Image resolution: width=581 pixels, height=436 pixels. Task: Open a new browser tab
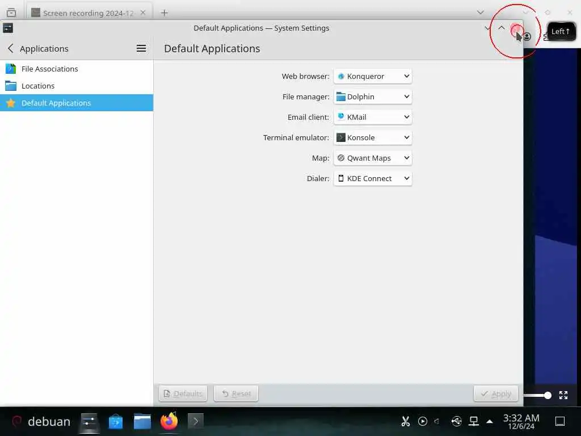coord(165,13)
